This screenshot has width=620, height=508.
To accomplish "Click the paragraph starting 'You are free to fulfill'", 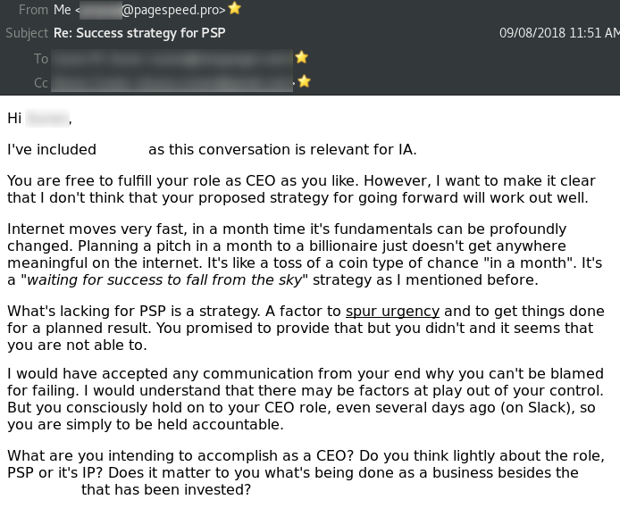I will pyautogui.click(x=301, y=189).
